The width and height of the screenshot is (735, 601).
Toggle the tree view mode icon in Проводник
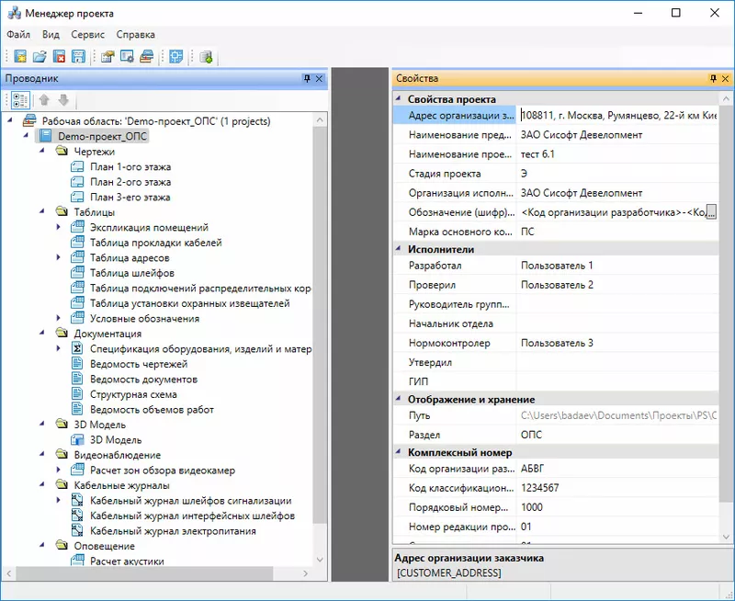click(x=19, y=100)
